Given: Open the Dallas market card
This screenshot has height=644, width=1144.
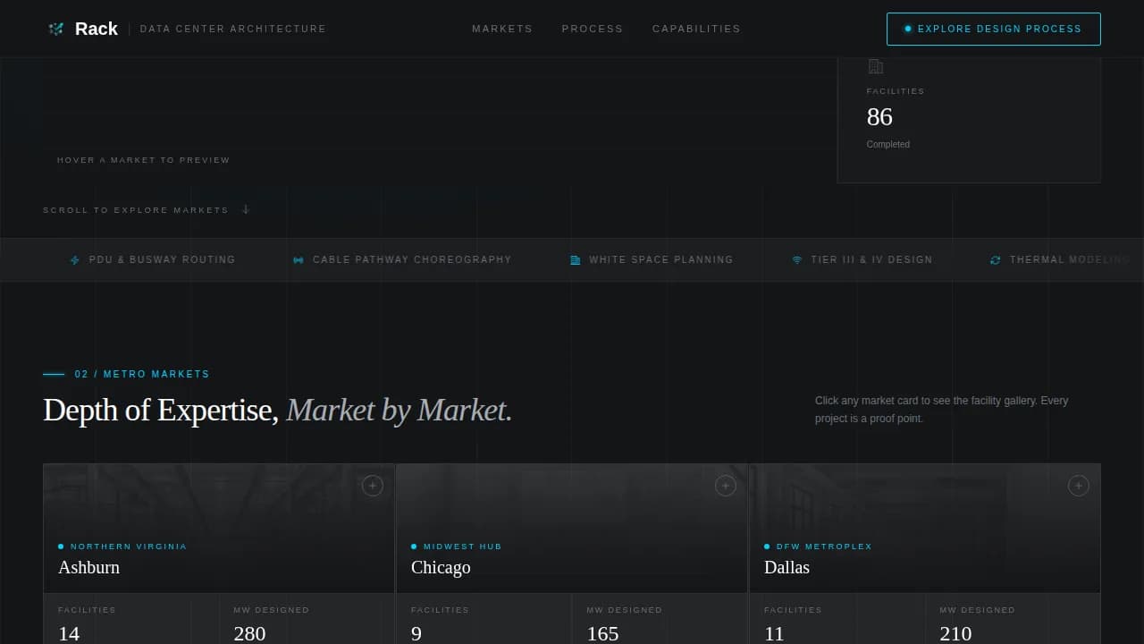Looking at the screenshot, I should 925,554.
